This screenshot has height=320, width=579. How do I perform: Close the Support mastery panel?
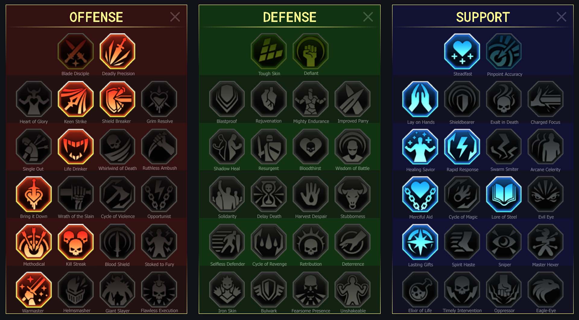point(561,17)
